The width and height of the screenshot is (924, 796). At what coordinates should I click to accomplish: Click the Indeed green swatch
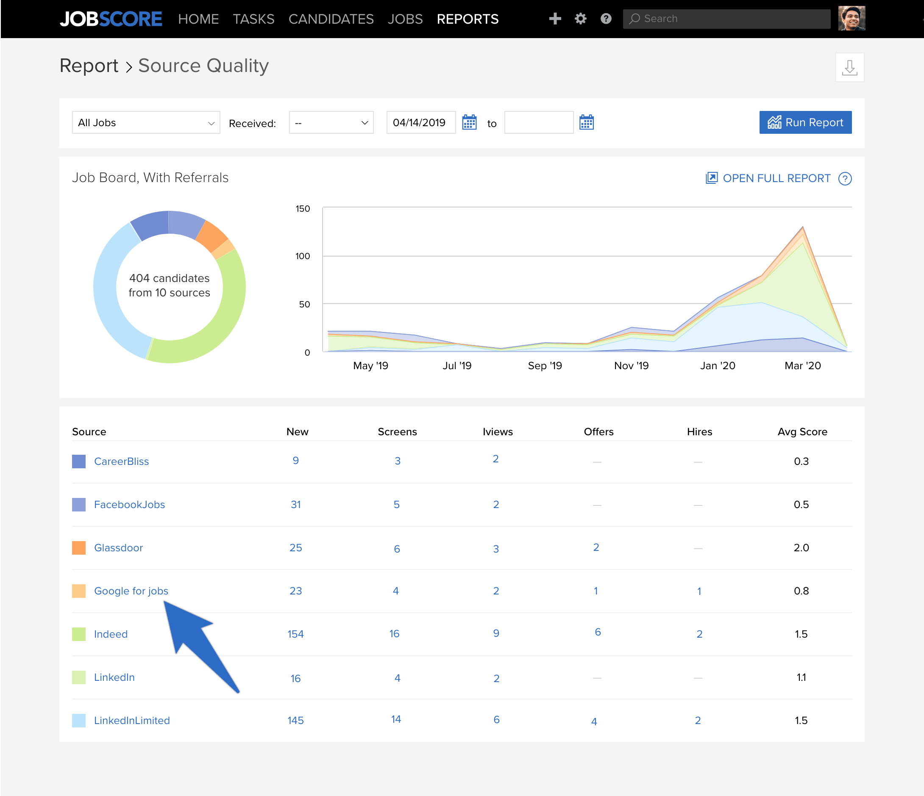click(78, 634)
